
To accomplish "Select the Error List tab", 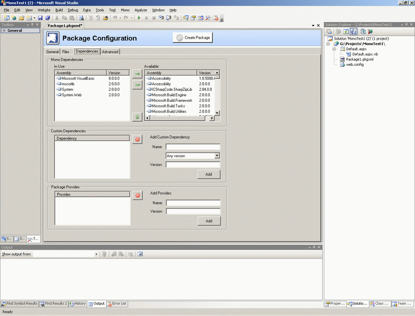I will click(x=117, y=304).
